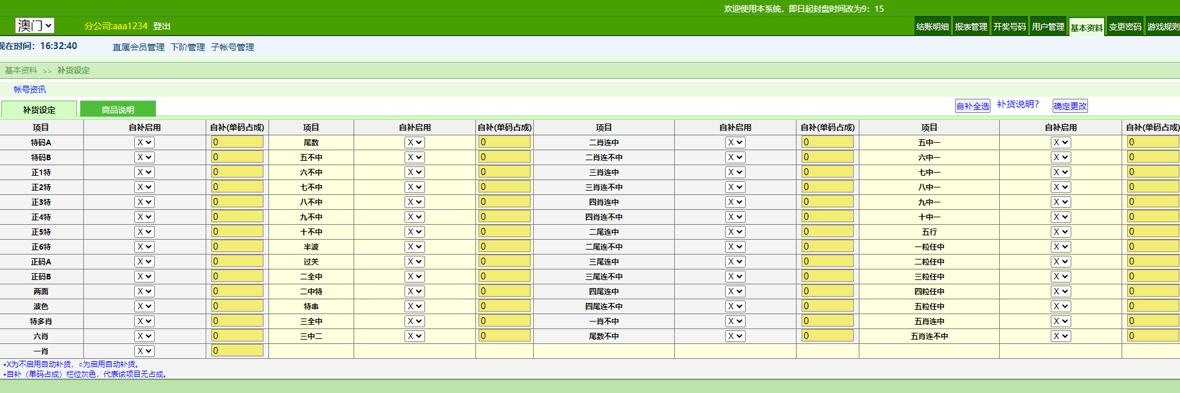The image size is (1180, 393).
Task: Open 用户管理 from top navigation
Action: (x=1048, y=27)
